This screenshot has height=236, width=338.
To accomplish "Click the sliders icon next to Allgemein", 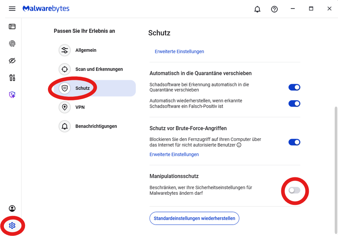I will pos(65,50).
